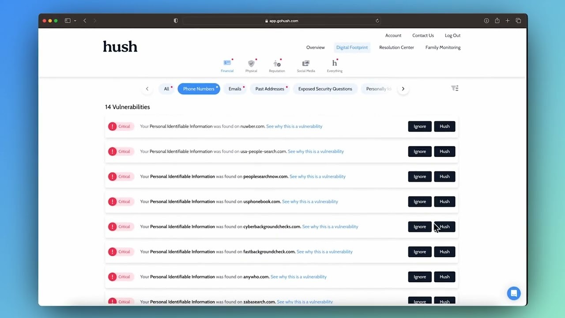Open the Account link
This screenshot has width=565, height=318.
point(393,35)
